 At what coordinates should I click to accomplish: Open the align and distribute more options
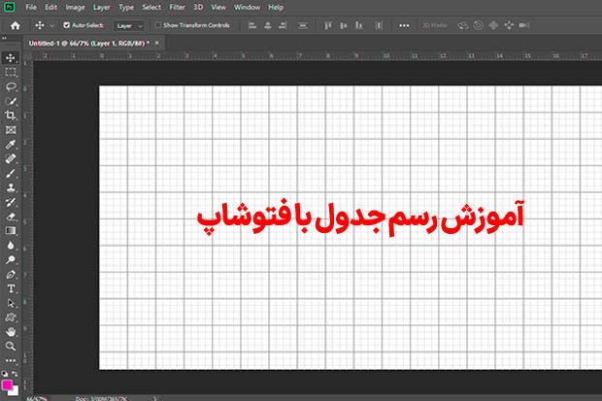click(404, 25)
